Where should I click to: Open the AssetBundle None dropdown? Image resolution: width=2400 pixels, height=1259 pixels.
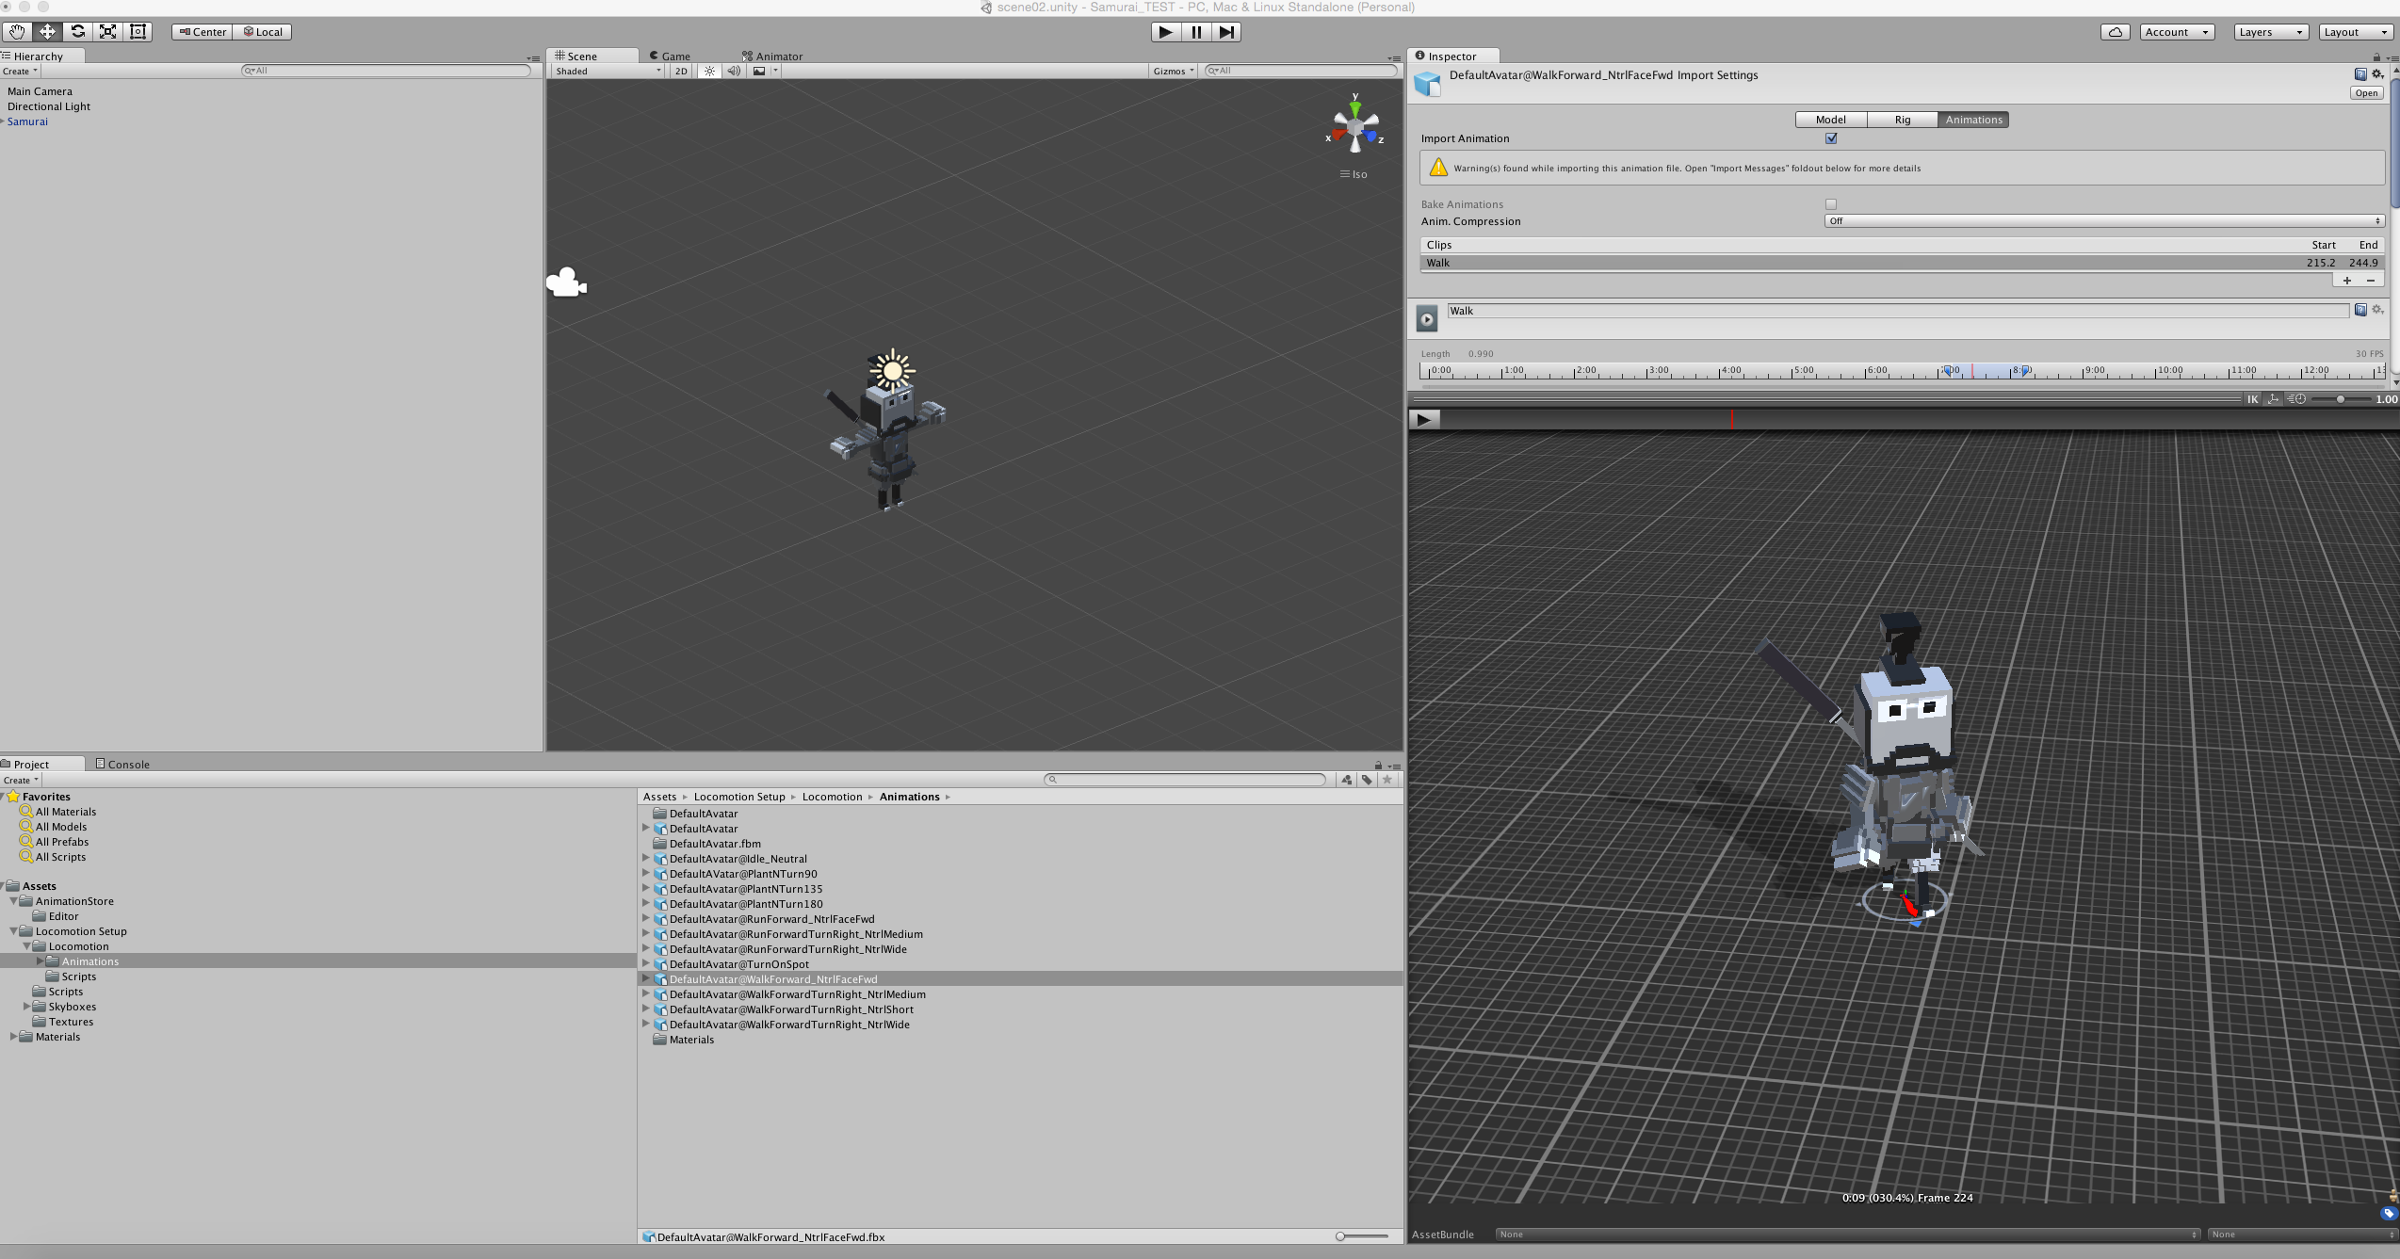pyautogui.click(x=1848, y=1235)
